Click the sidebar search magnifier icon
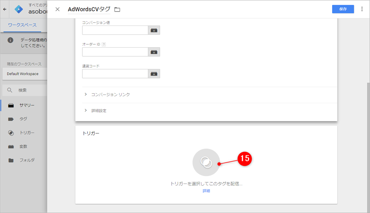370x213 pixels. click(x=10, y=90)
